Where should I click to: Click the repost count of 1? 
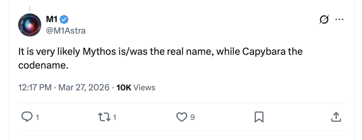click(114, 117)
